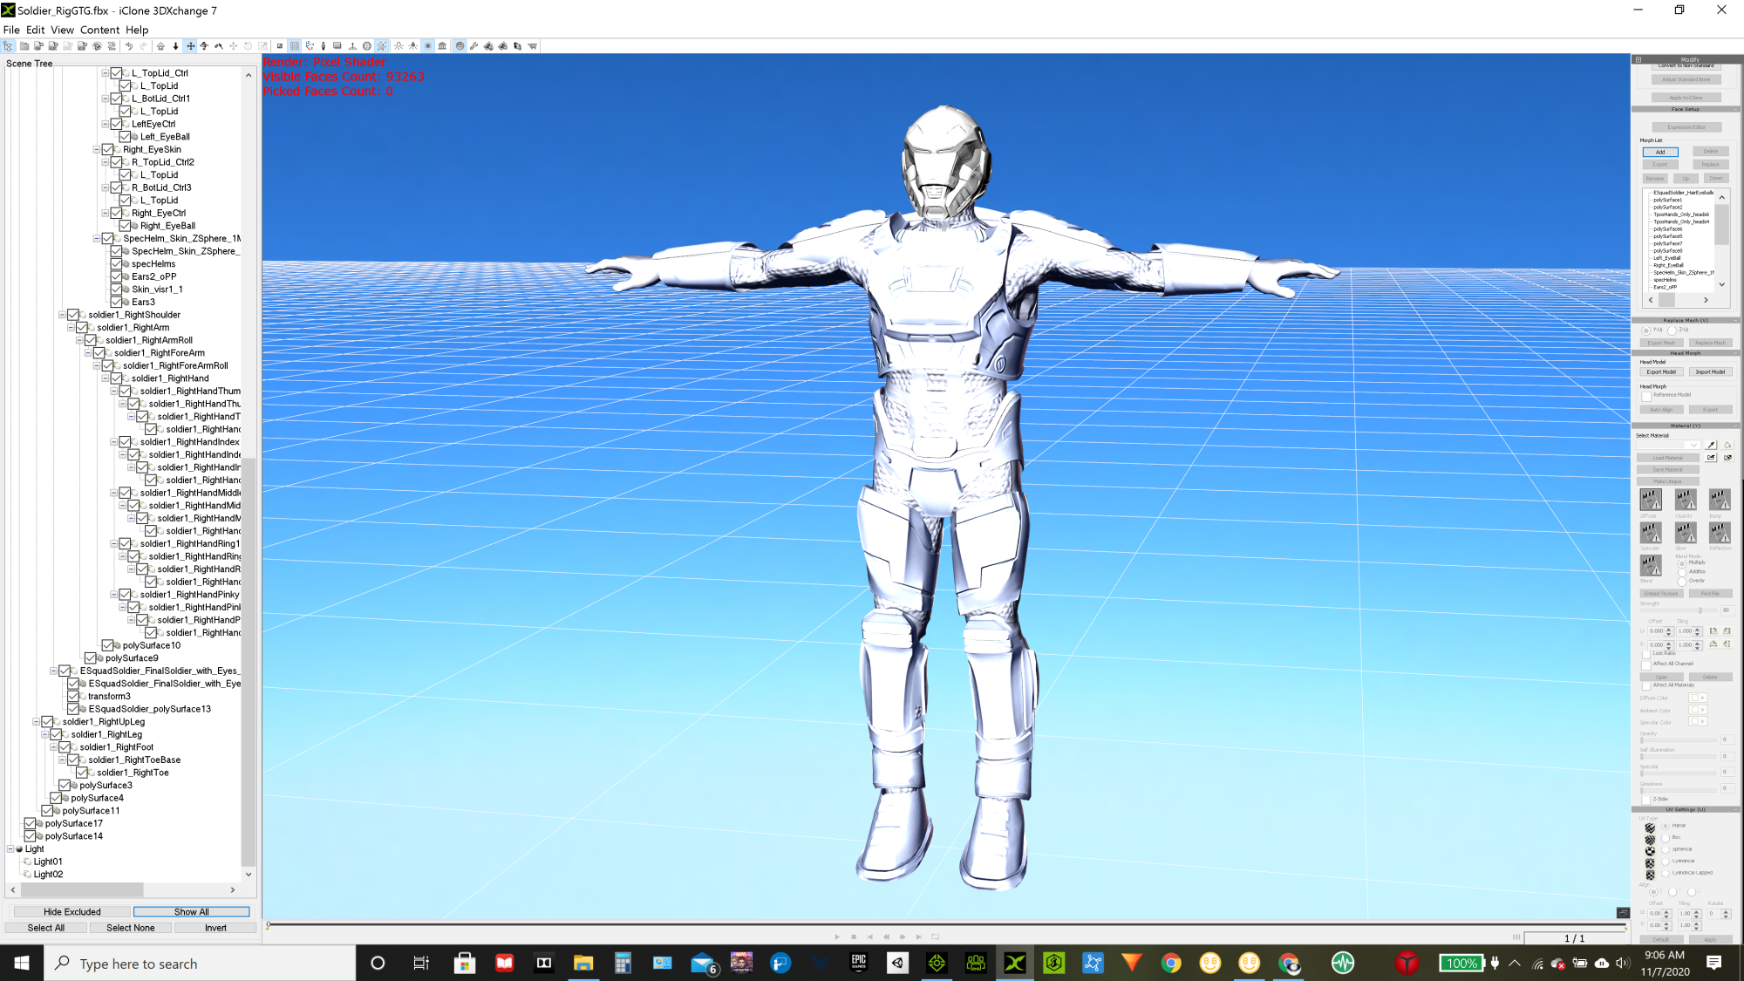Select the Move tool (four-arrow) icon
The height and width of the screenshot is (981, 1744).
[x=190, y=46]
